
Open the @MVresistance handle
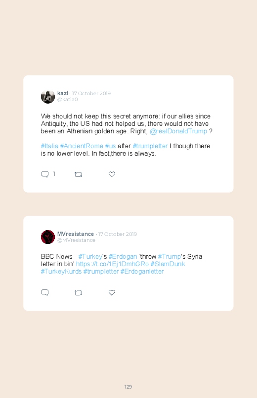(x=76, y=240)
